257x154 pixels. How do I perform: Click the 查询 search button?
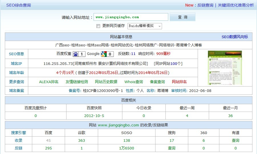[183, 17]
